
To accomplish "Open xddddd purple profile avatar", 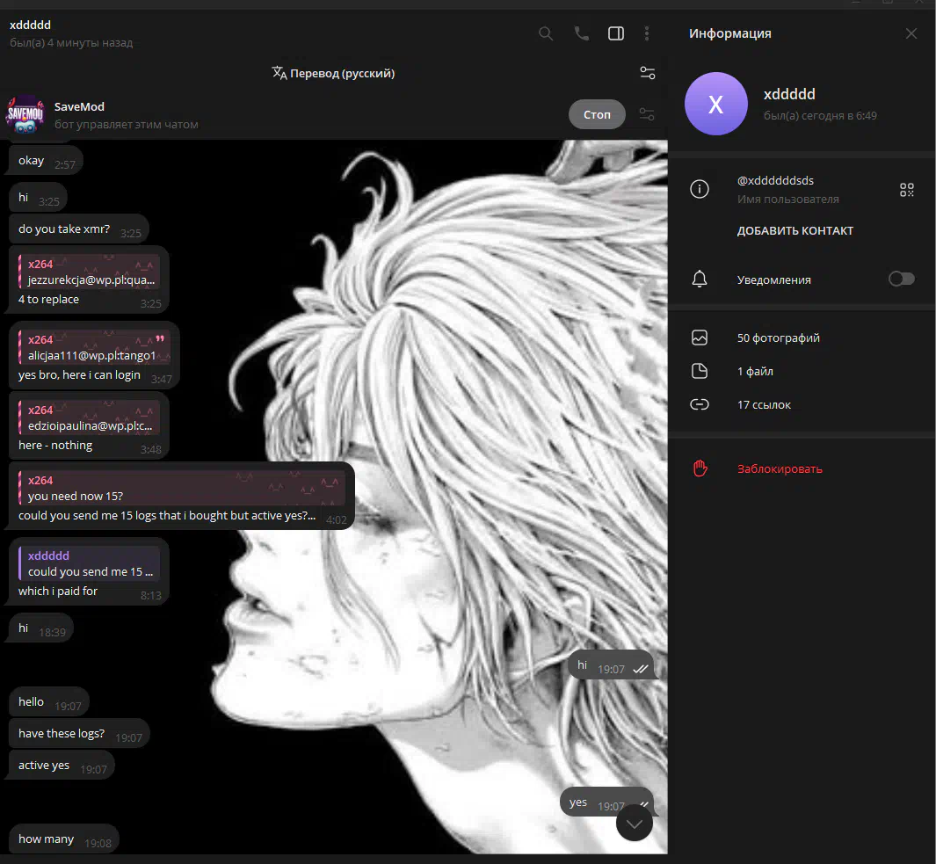I will tap(715, 104).
